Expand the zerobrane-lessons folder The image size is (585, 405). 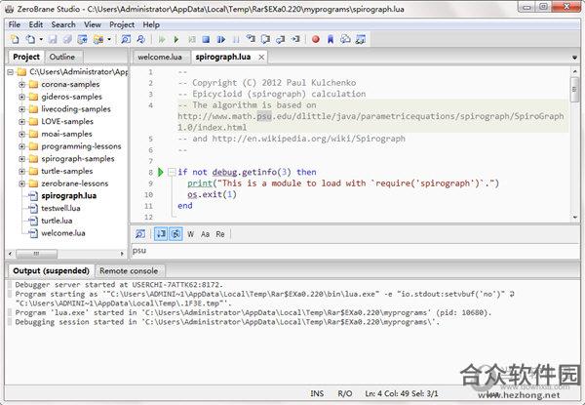[22, 183]
